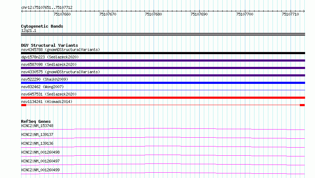The height and width of the screenshot is (178, 315).
Task: Select the magenta KCNC2|NM_001260497 transcript line
Action: 163,164
